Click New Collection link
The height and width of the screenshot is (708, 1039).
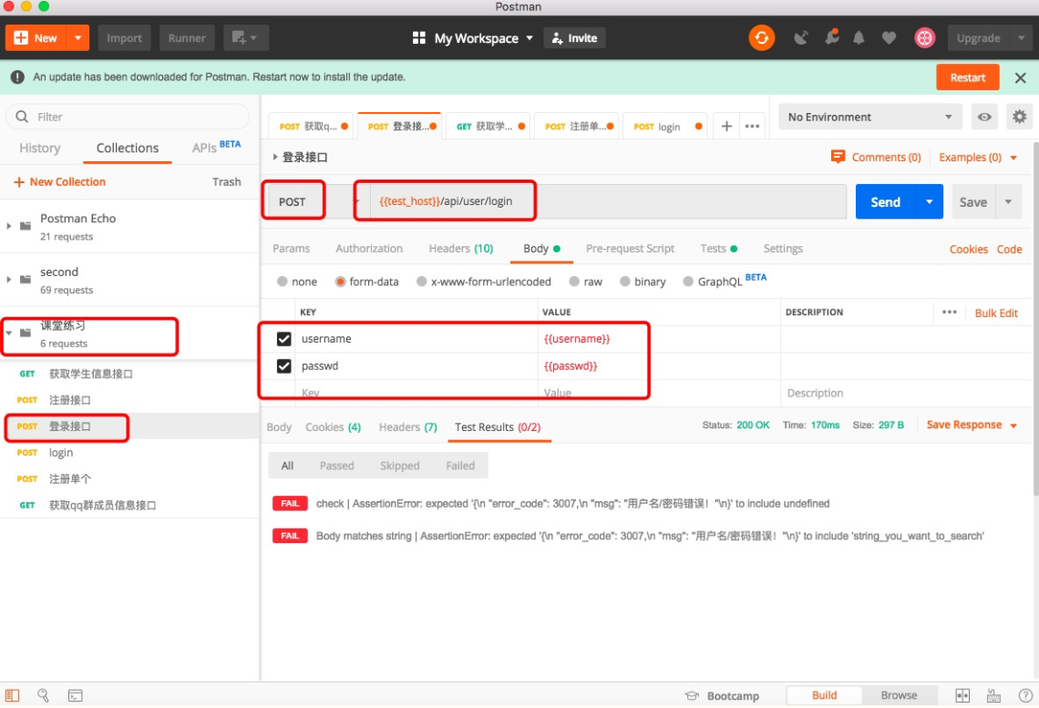59,181
